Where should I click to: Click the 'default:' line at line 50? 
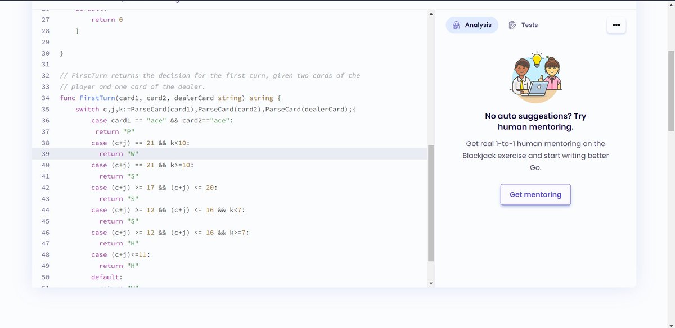[x=106, y=277]
